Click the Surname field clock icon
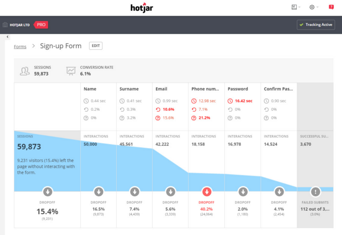The width and height of the screenshot is (342, 235). pos(122,101)
